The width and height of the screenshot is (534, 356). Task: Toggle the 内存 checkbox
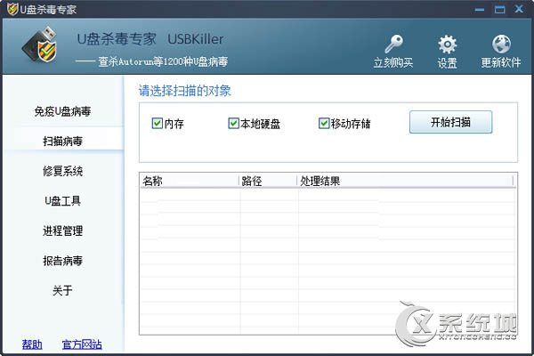157,123
